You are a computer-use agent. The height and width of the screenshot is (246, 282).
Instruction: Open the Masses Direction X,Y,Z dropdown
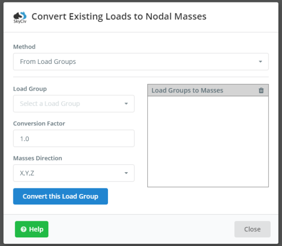74,173
